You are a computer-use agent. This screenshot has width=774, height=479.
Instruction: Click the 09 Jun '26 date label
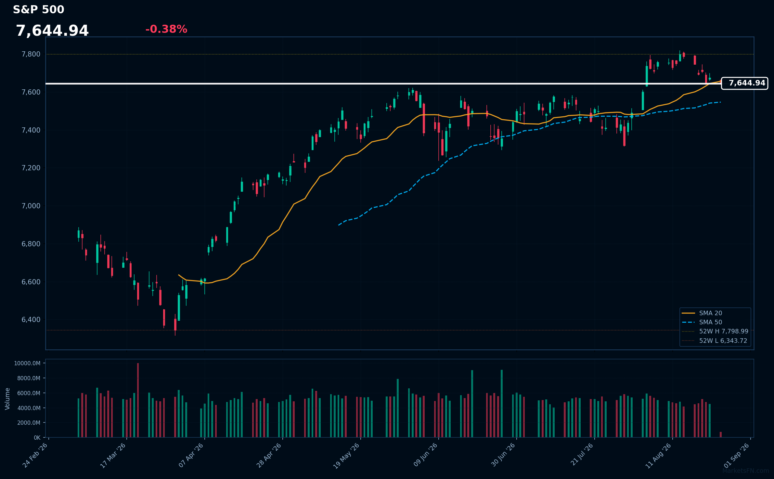click(x=425, y=455)
